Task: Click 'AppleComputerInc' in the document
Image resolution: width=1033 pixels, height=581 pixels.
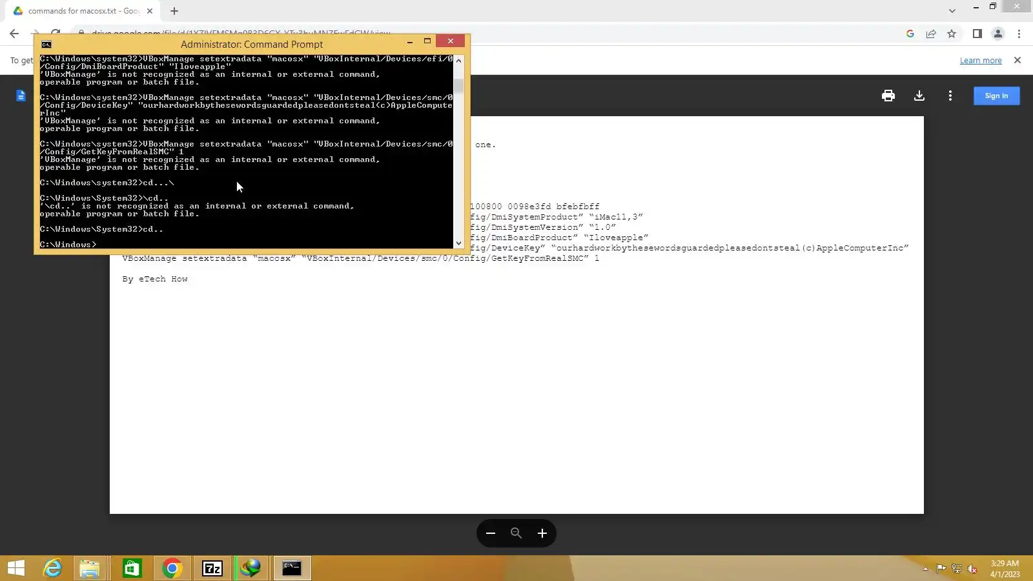Action: pyautogui.click(x=860, y=248)
